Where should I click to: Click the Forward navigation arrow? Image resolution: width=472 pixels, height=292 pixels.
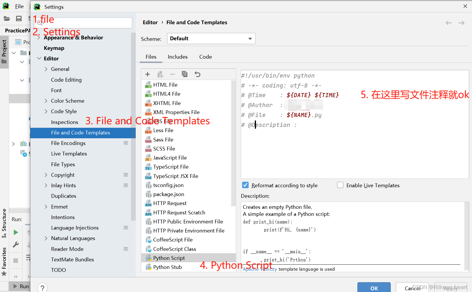pos(461,23)
